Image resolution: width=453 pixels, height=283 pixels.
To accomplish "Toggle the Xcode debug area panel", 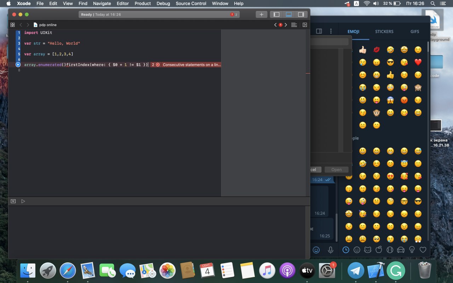I will [x=289, y=15].
